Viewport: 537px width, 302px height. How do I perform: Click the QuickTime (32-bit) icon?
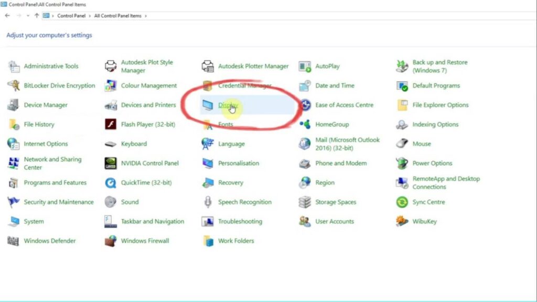pyautogui.click(x=110, y=183)
